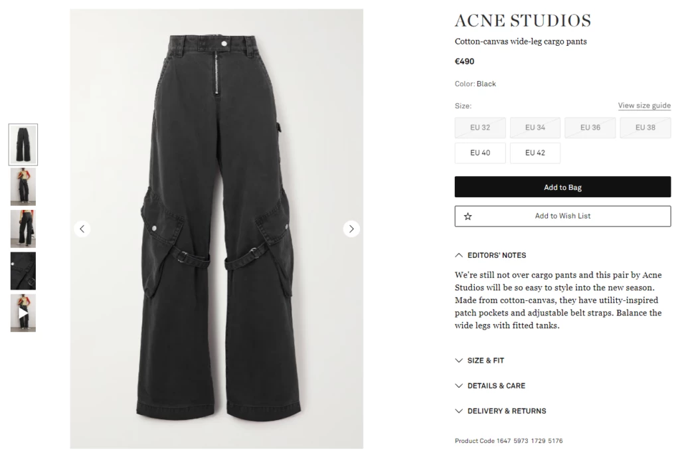Click the star icon in Add to Wish List
The image size is (680, 463).
click(x=467, y=216)
